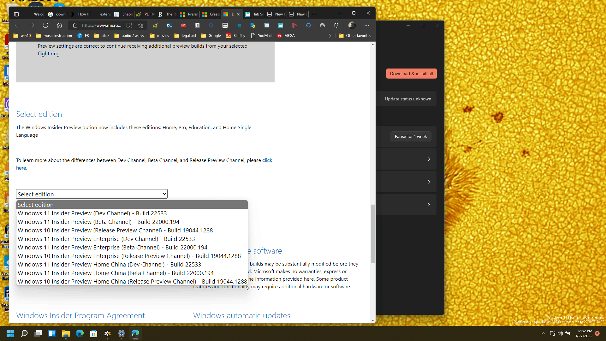Choose Windows 11 Insider Preview (Beta Channel) Build 22000.194
This screenshot has height=341, width=606.
pos(132,222)
